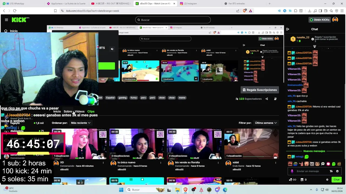Open the Ordenar por Más reciente dropdown
This screenshot has height=194, width=346.
[x=81, y=123]
